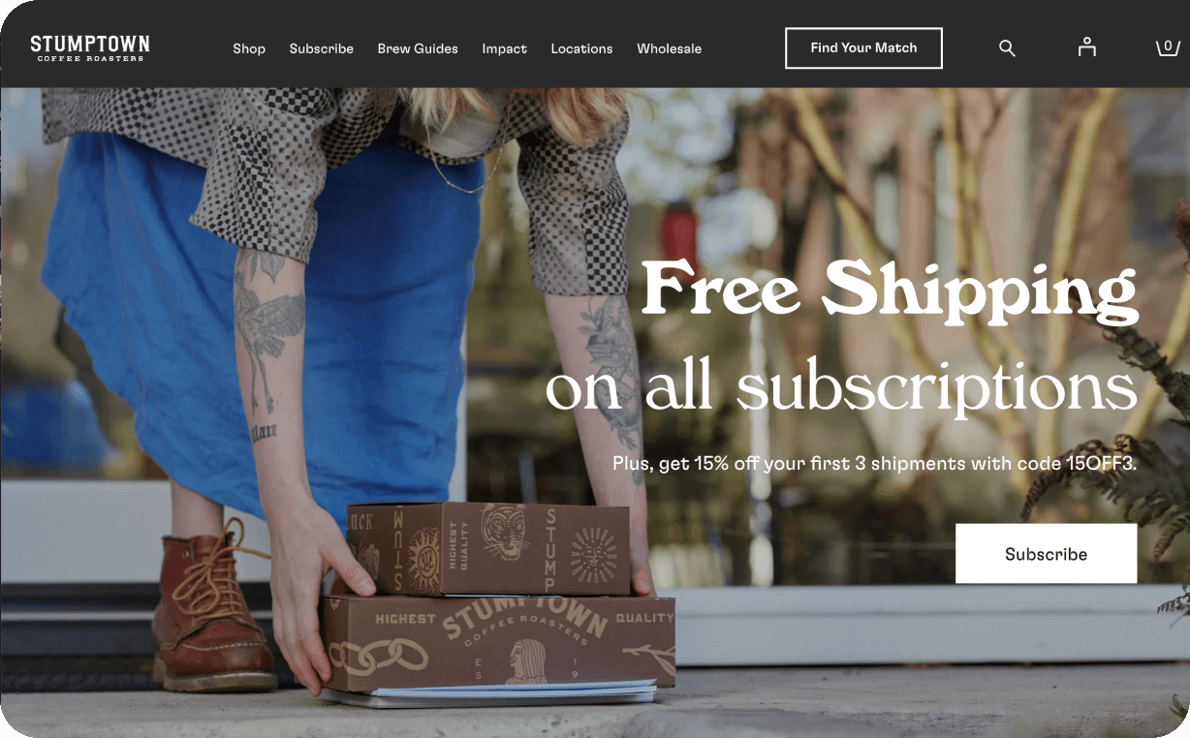Click the Find Your Match button
The width and height of the screenshot is (1190, 738).
(x=863, y=48)
